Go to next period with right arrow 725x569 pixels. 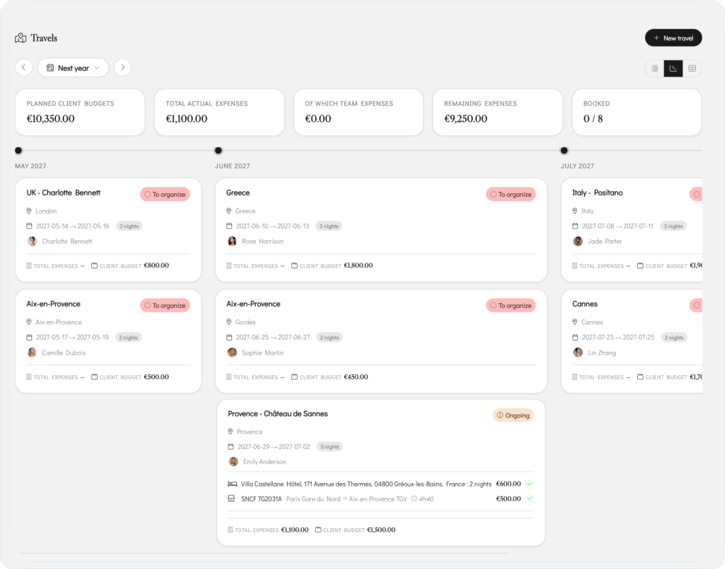[x=123, y=68]
